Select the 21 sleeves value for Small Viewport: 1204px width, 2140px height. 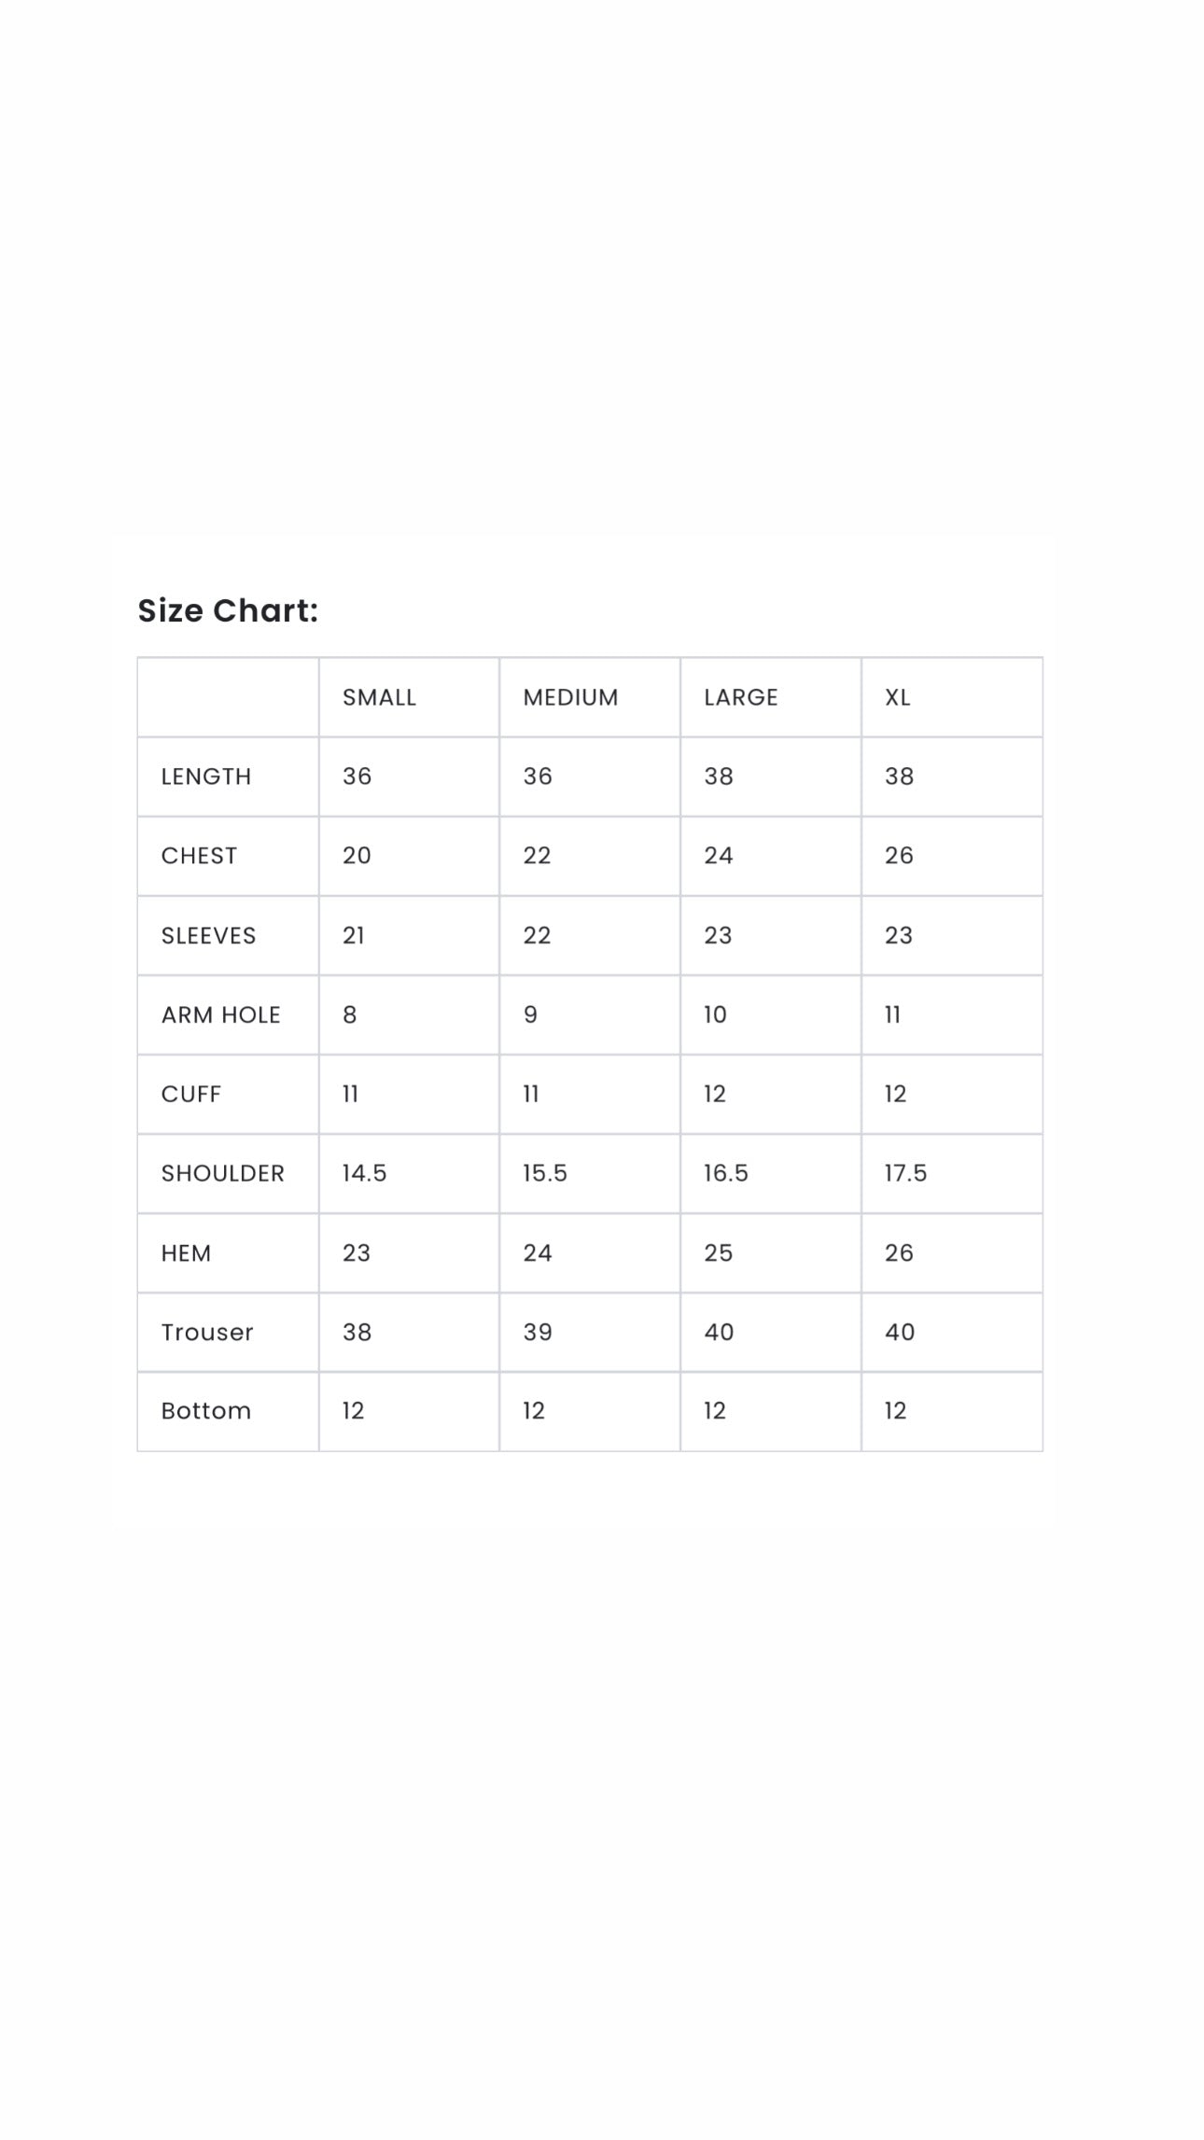(354, 935)
